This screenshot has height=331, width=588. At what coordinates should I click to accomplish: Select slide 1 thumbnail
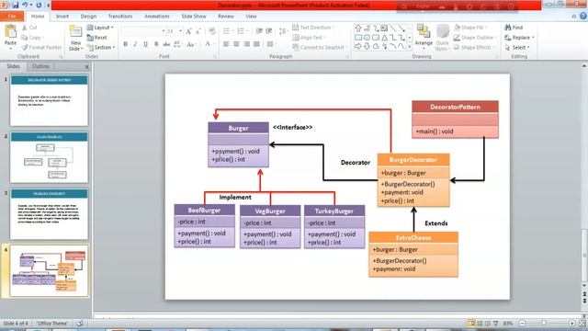coord(49,100)
